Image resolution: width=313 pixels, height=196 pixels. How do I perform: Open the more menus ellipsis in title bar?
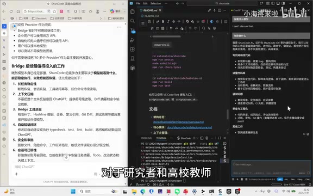pyautogui.click(x=166, y=3)
